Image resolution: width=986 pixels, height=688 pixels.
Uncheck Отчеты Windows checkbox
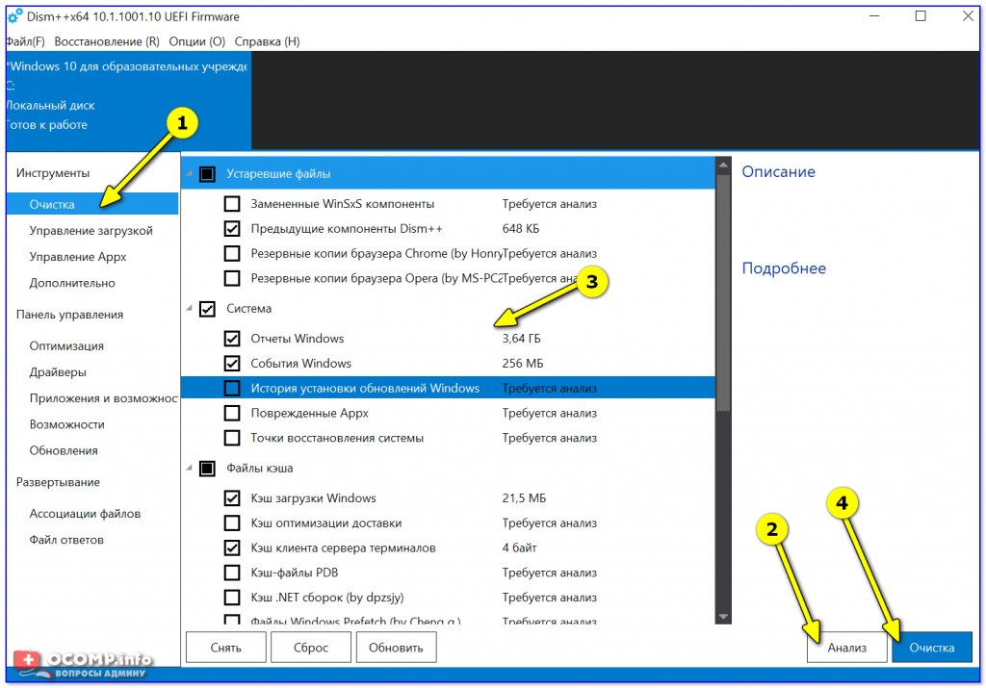[232, 339]
